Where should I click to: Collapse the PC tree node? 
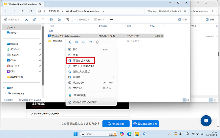coord(4,88)
